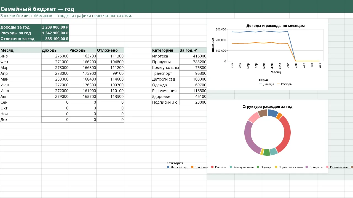Viewport: 353px width, 198px height.
Task: Click the 'Янв' month cell
Action: (x=21, y=56)
